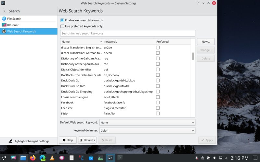Open the updates notifier tray icon
The image size is (260, 162).
coord(197,158)
